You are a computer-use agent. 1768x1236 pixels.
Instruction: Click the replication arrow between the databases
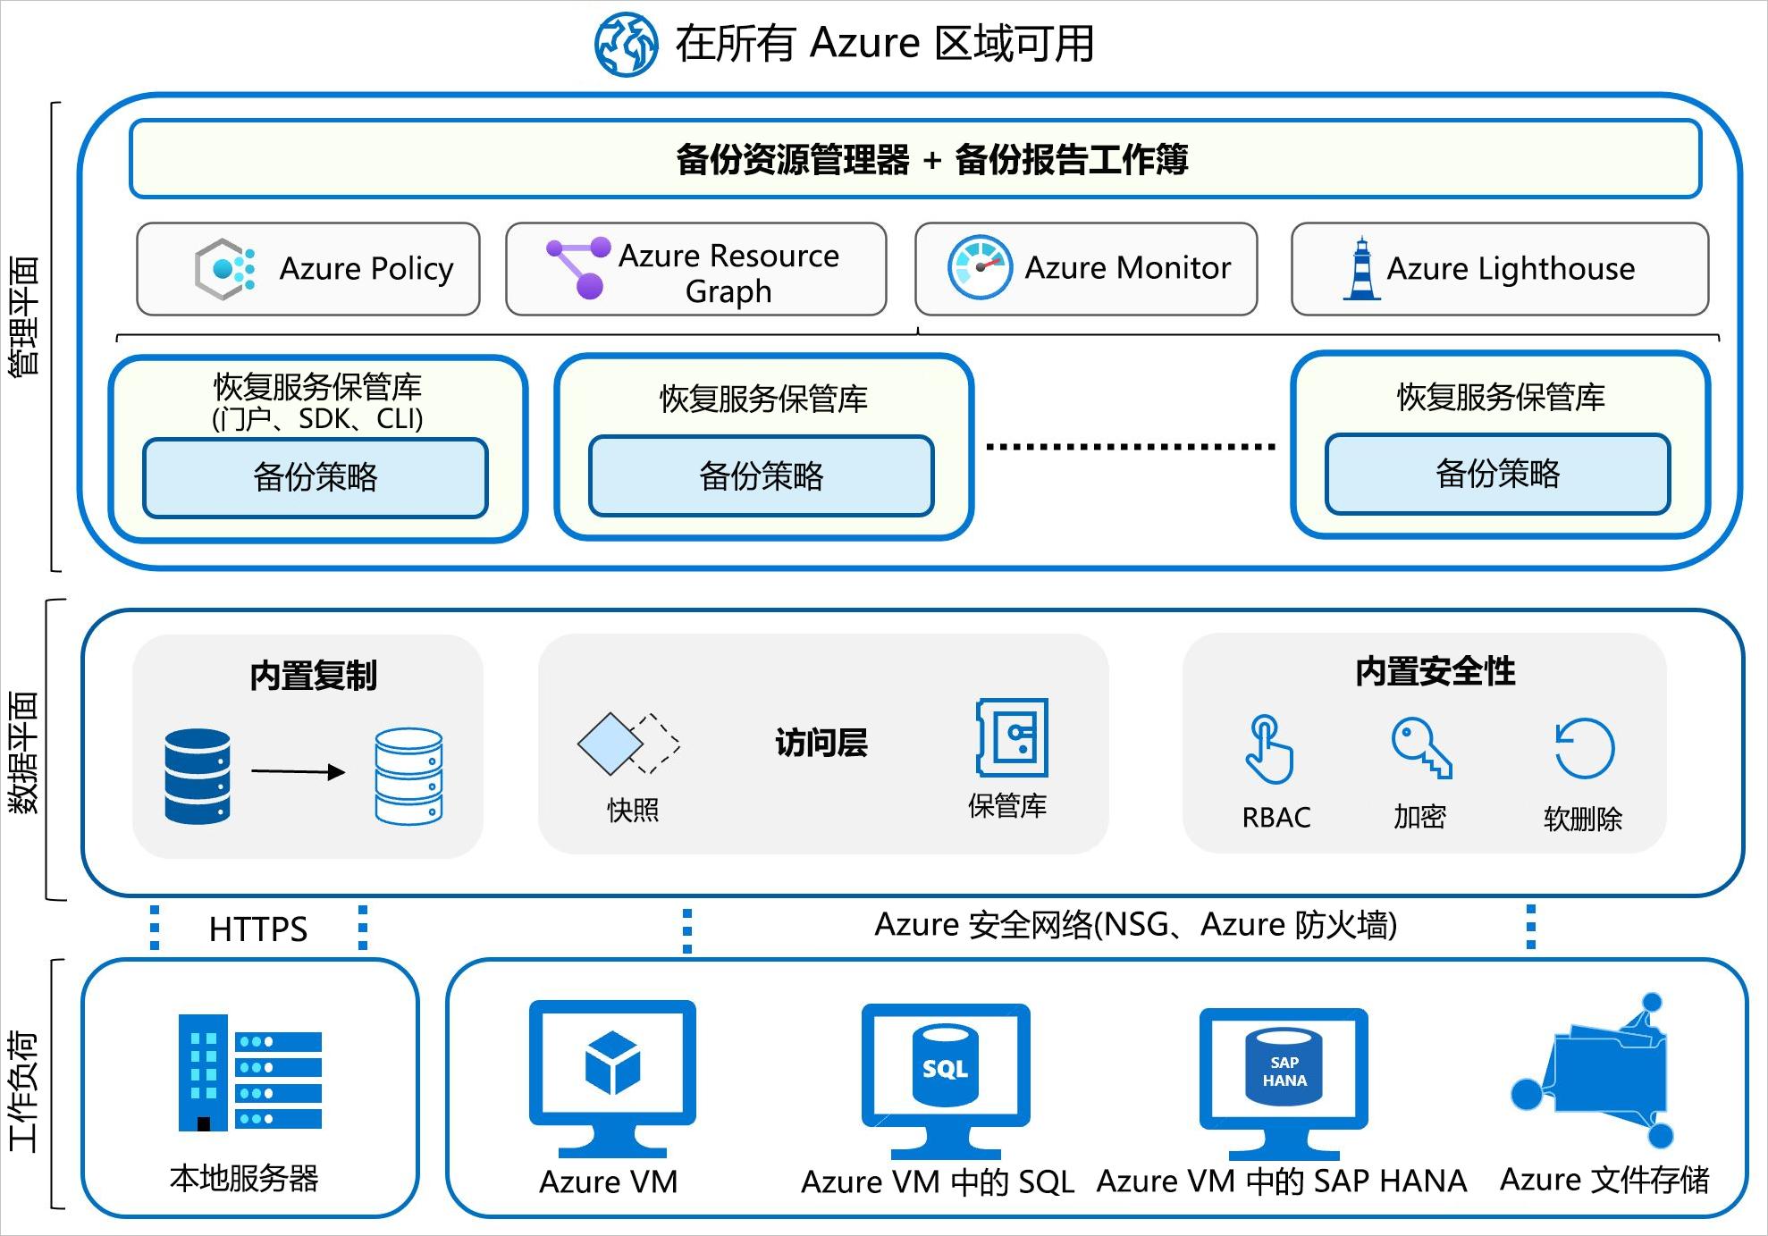pos(298,771)
